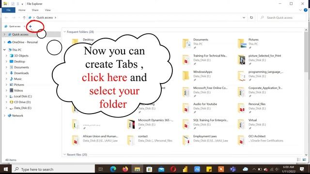Expand the 3D Objects node
310x174 pixels.
coord(6,56)
